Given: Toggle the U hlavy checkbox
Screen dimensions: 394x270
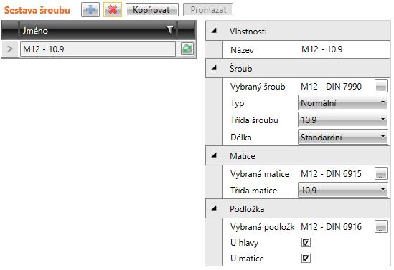Looking at the screenshot, I should [x=306, y=242].
